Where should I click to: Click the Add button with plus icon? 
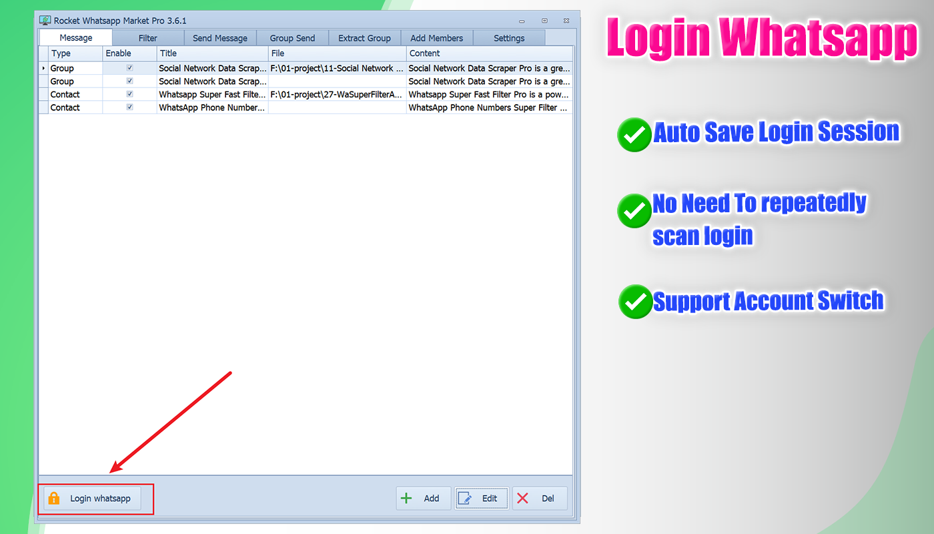click(424, 499)
